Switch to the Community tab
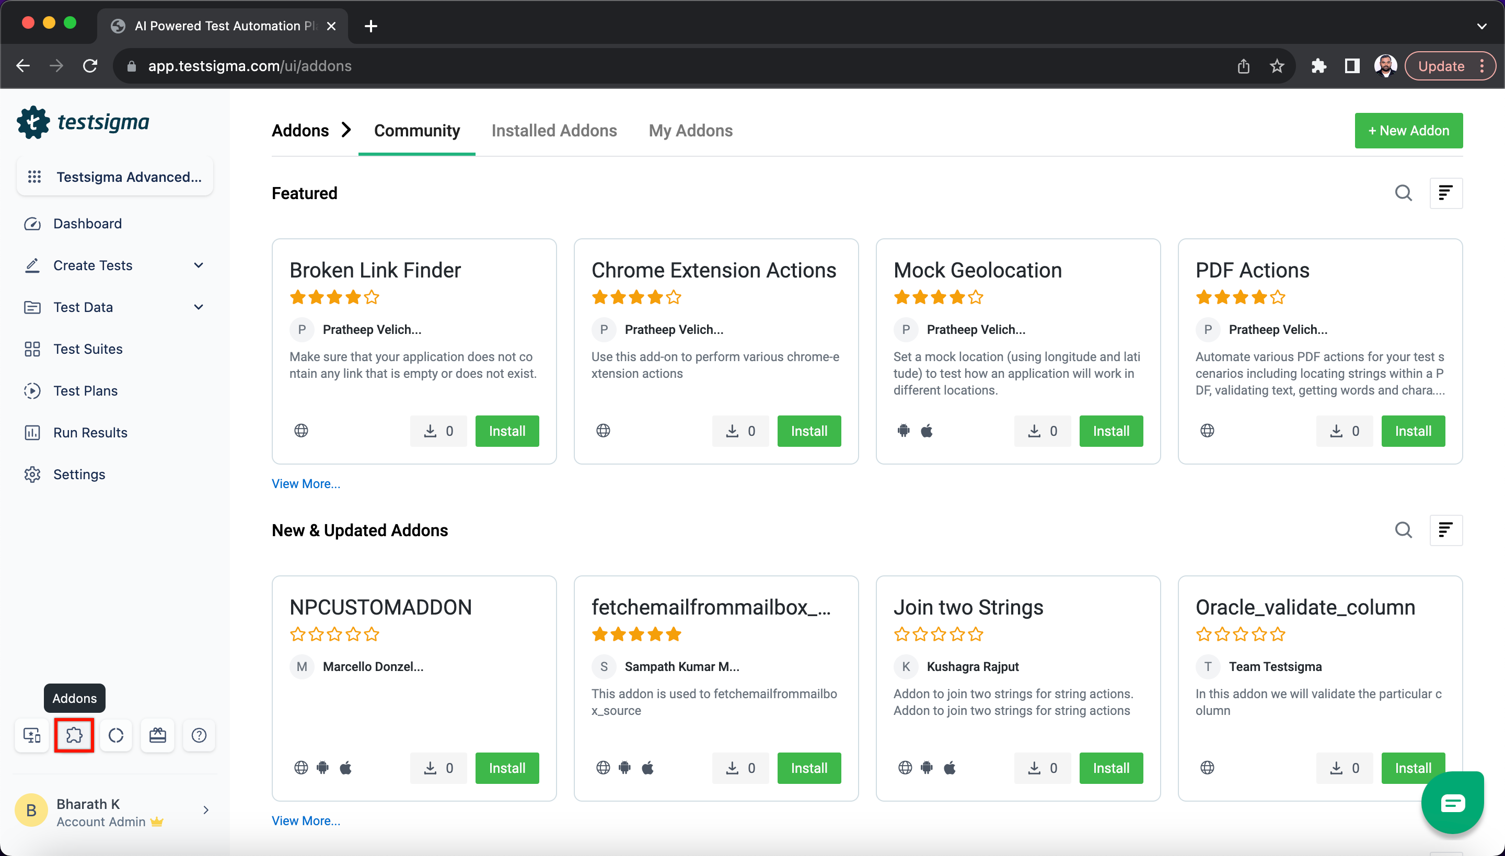 click(417, 130)
